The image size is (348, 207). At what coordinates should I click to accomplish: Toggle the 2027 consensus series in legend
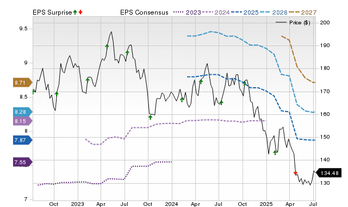pos(302,12)
